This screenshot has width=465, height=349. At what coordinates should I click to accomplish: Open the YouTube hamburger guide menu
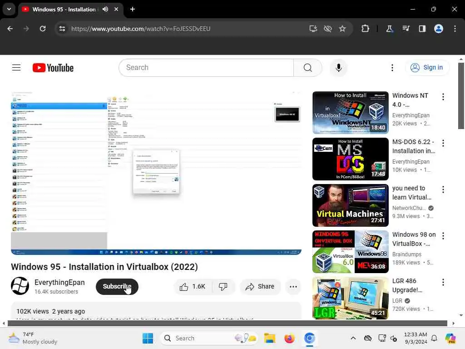(16, 68)
